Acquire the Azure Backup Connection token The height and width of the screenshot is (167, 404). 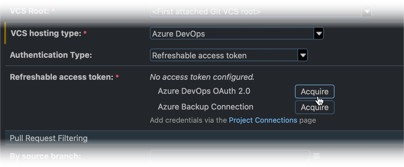click(314, 107)
